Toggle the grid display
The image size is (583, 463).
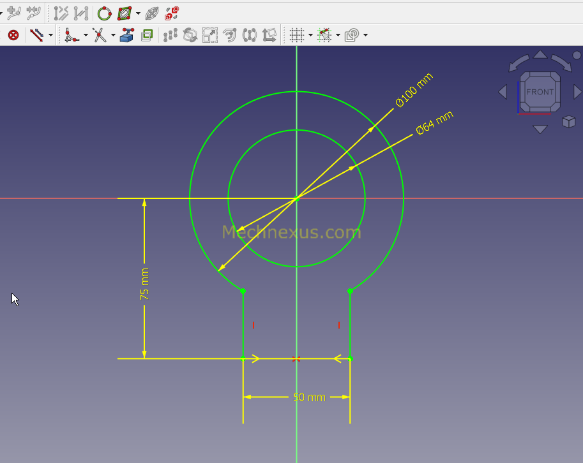296,35
